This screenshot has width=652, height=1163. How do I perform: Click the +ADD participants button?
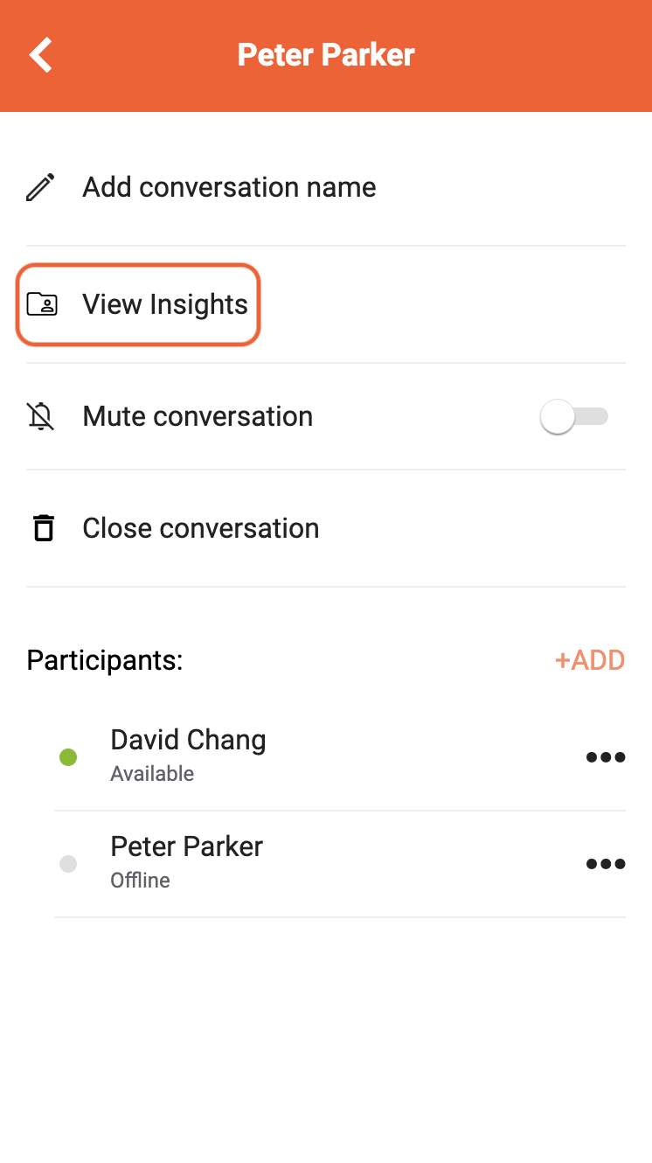(590, 660)
